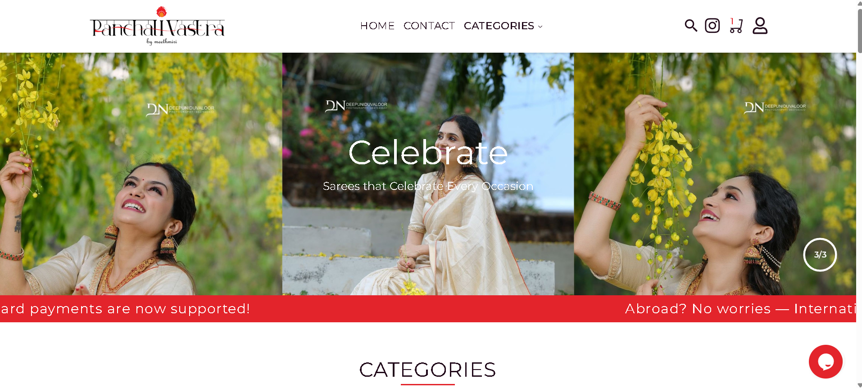This screenshot has width=862, height=388.
Task: Go to the HOME menu item
Action: [x=377, y=26]
